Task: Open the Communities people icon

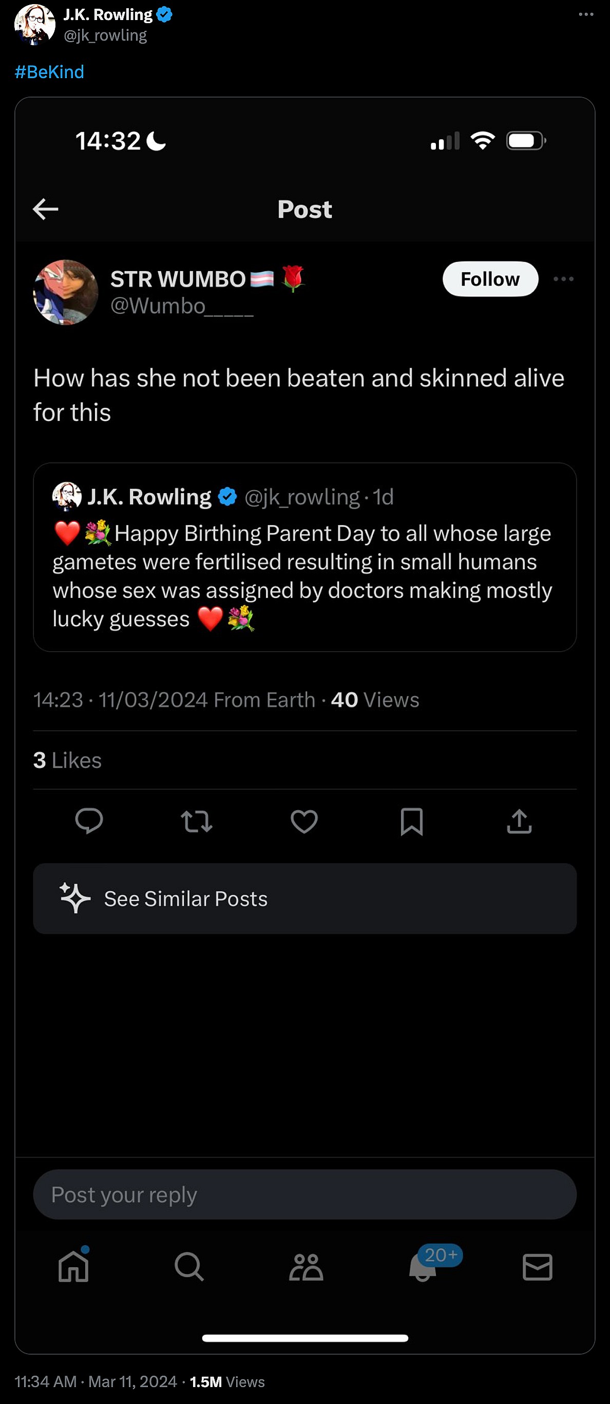Action: [306, 1266]
